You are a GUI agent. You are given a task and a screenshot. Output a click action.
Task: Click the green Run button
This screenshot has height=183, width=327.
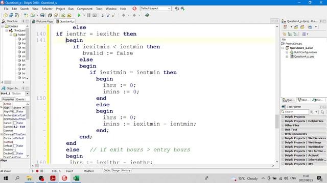pyautogui.click(x=79, y=15)
